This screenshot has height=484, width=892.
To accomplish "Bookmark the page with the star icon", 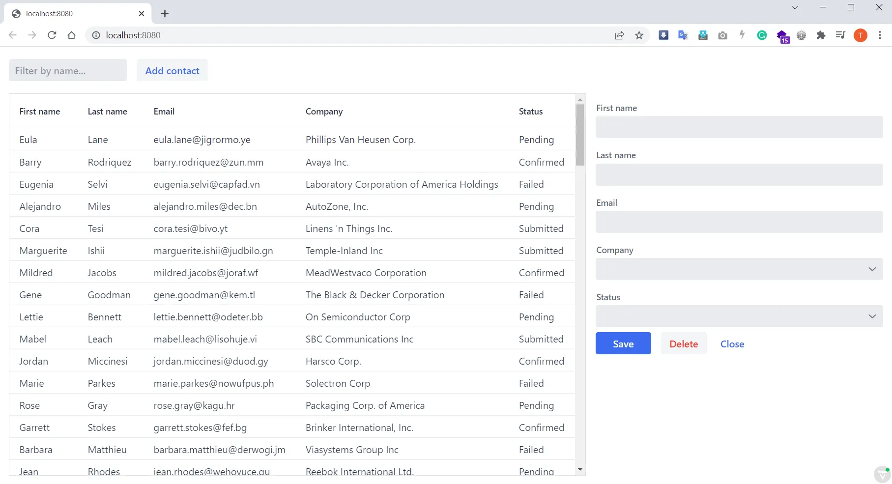I will 639,35.
